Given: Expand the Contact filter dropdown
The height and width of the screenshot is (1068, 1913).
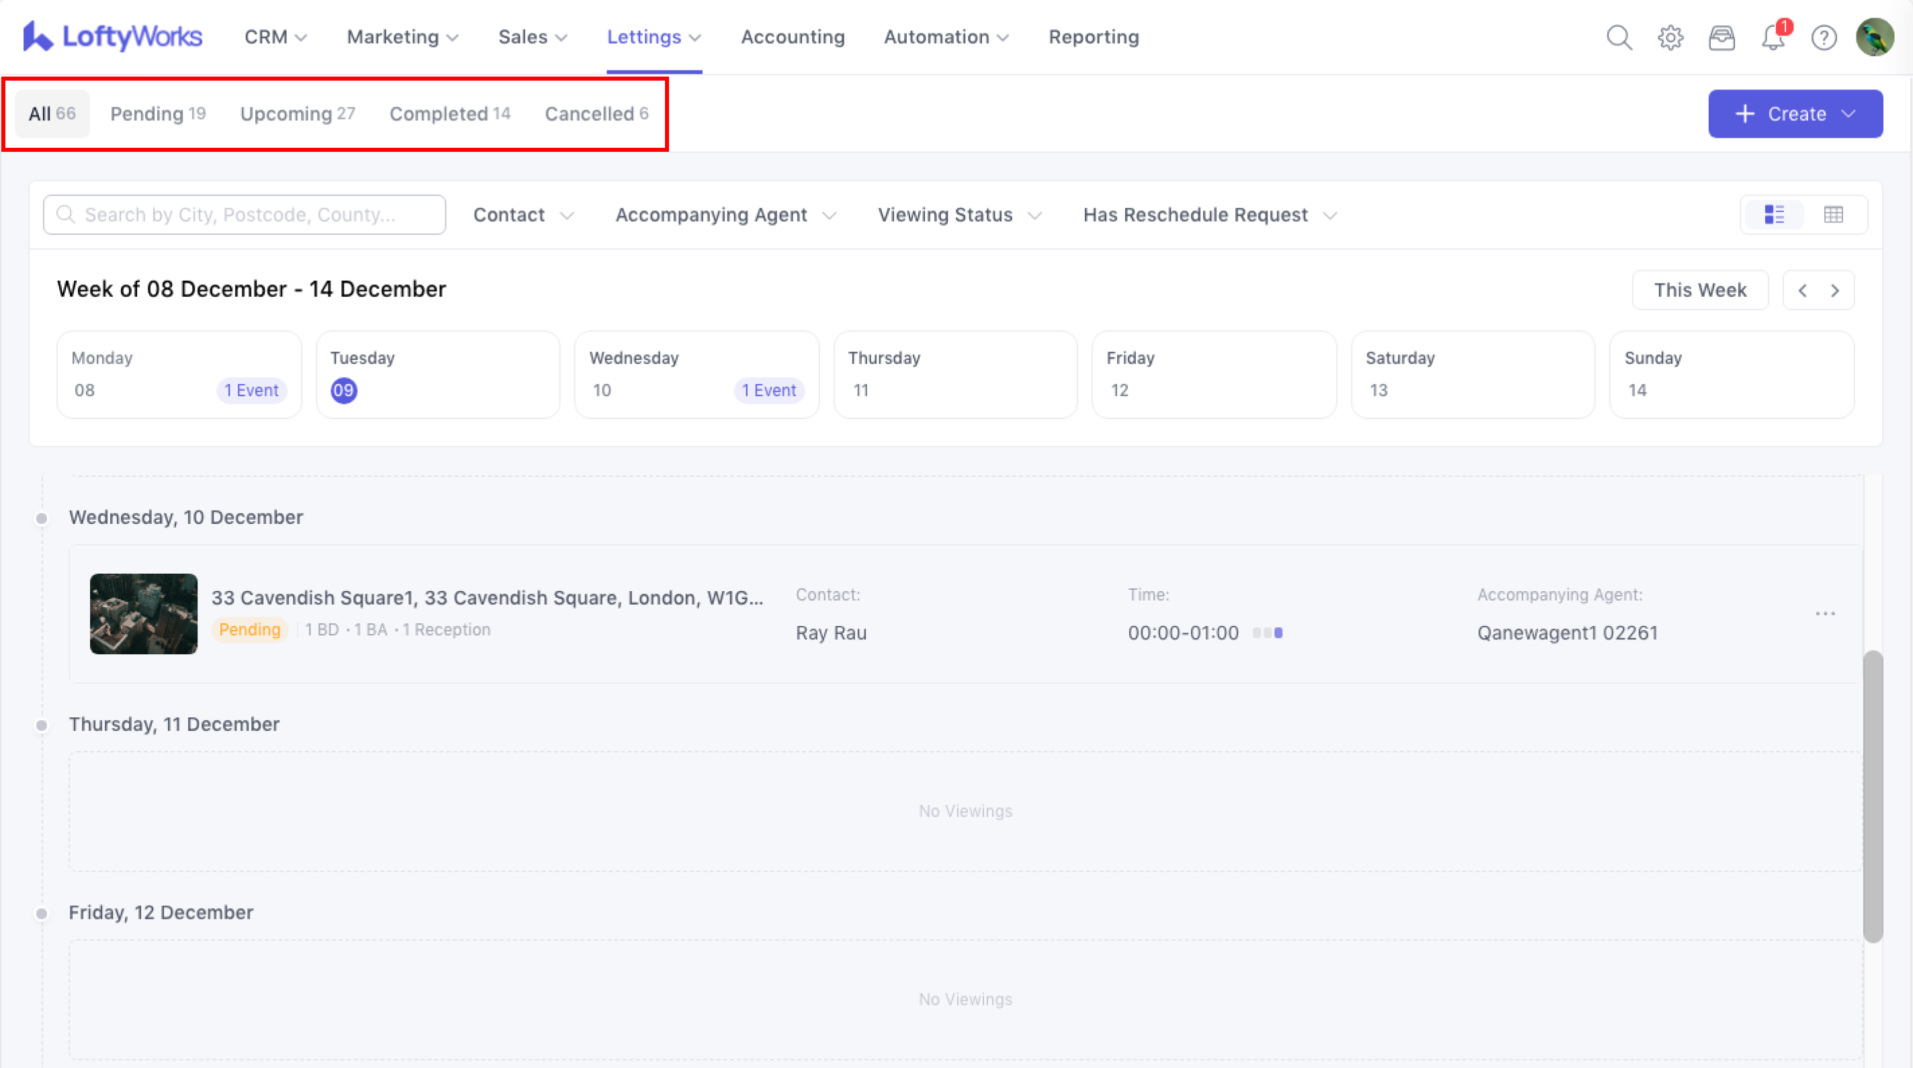Looking at the screenshot, I should pos(523,216).
